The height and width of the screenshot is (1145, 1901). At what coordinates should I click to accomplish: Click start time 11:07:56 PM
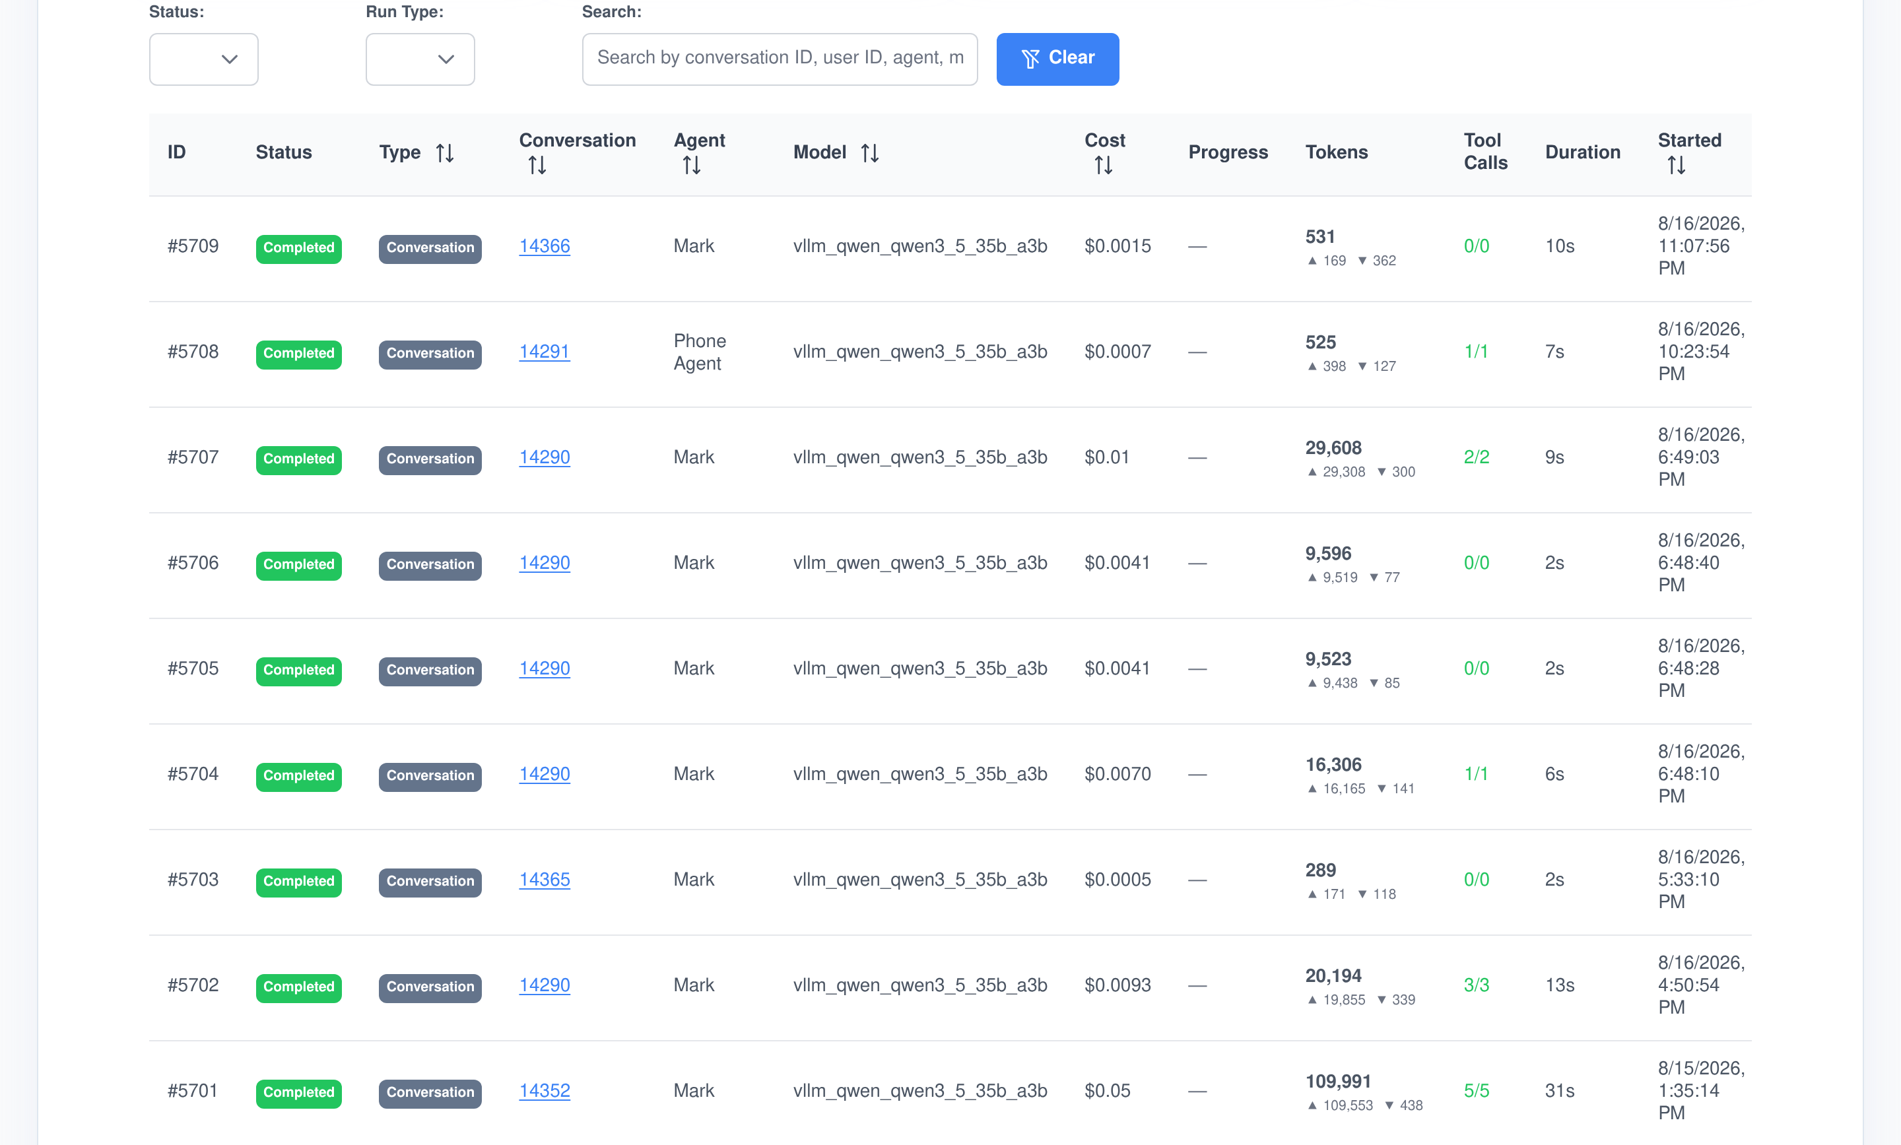pyautogui.click(x=1694, y=257)
